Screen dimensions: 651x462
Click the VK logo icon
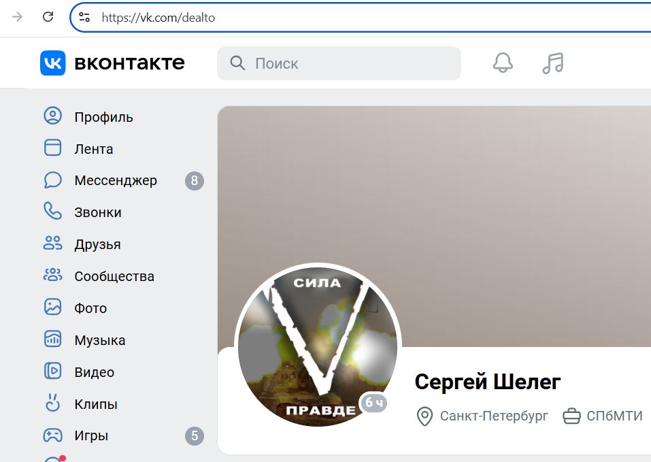click(x=53, y=63)
